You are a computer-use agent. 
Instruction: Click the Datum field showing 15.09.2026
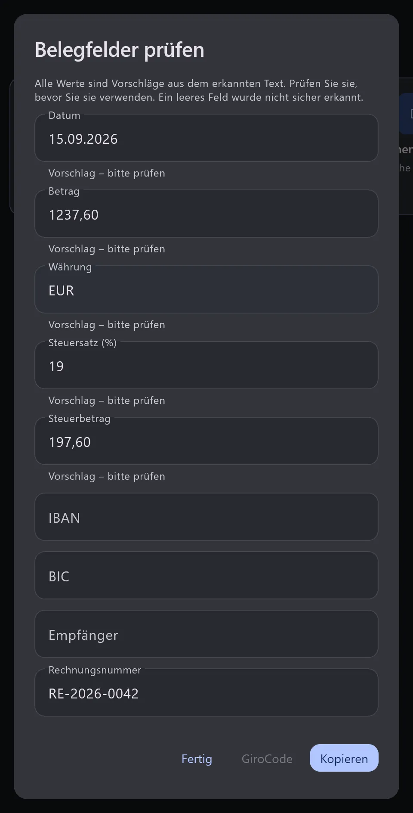[206, 138]
